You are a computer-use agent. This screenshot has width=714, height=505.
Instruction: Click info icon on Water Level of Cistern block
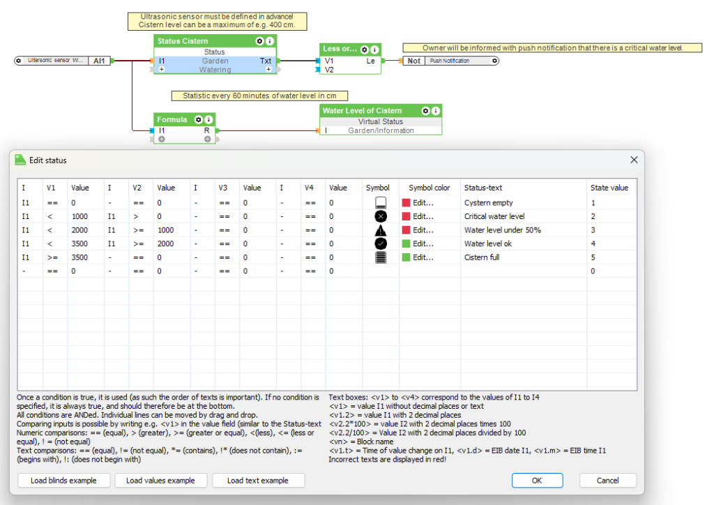click(436, 111)
